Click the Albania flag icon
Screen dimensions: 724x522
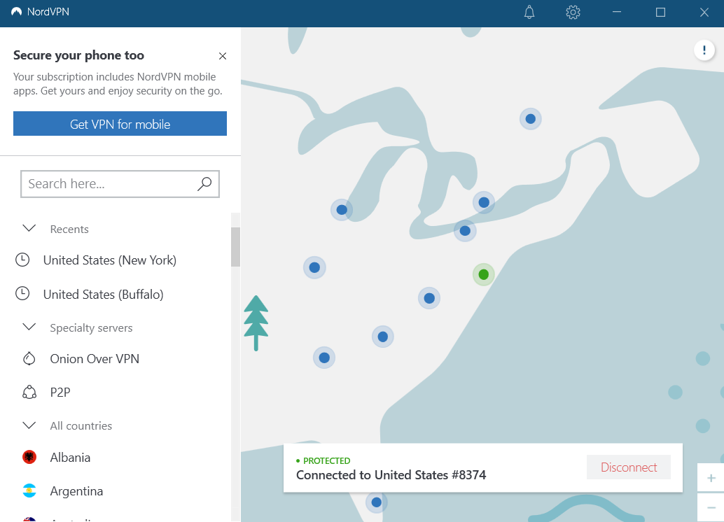[x=29, y=458]
